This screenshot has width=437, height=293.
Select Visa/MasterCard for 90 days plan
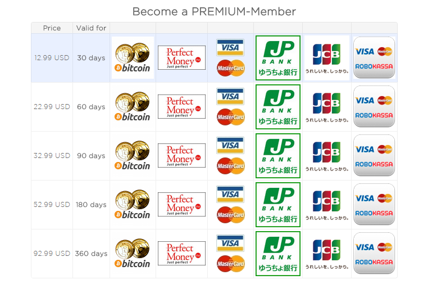(x=230, y=156)
